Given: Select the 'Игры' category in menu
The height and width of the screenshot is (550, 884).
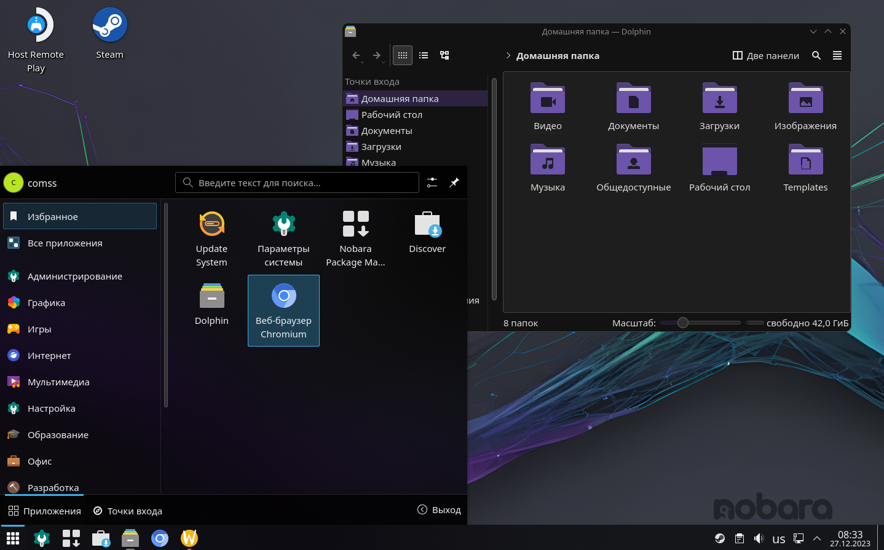Looking at the screenshot, I should (39, 329).
